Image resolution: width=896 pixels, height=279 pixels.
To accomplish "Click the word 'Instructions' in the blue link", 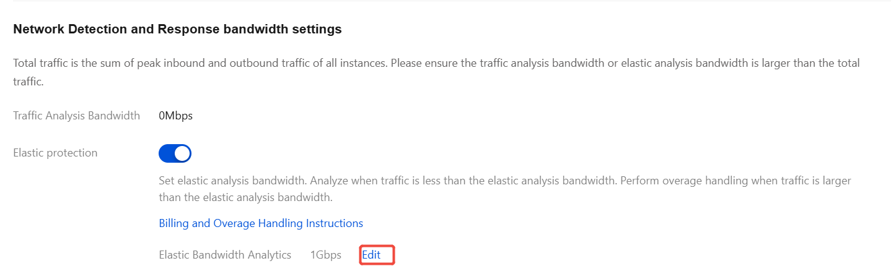I will pos(335,223).
